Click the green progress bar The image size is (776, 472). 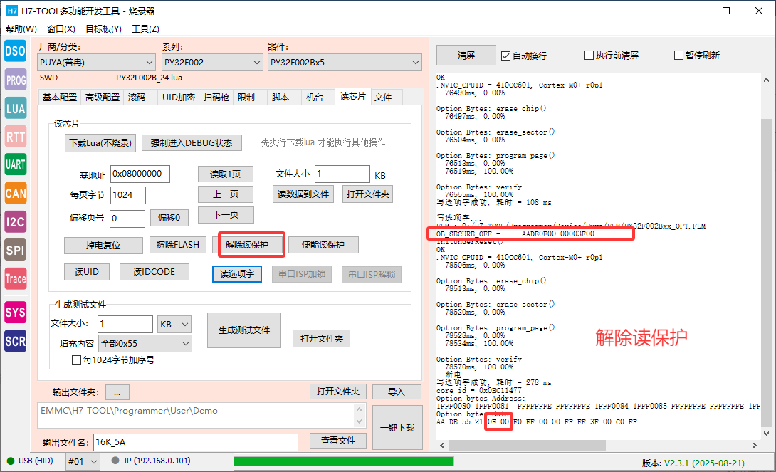343,461
